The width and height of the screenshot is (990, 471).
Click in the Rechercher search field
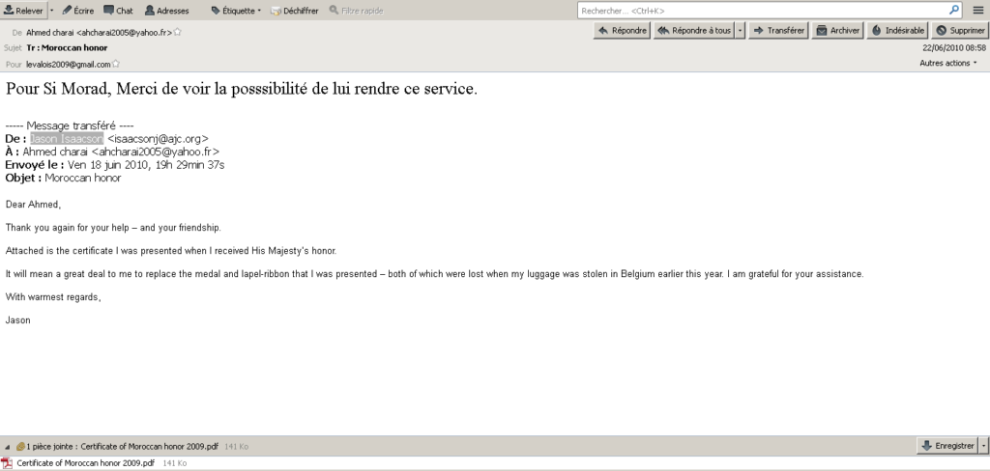762,10
